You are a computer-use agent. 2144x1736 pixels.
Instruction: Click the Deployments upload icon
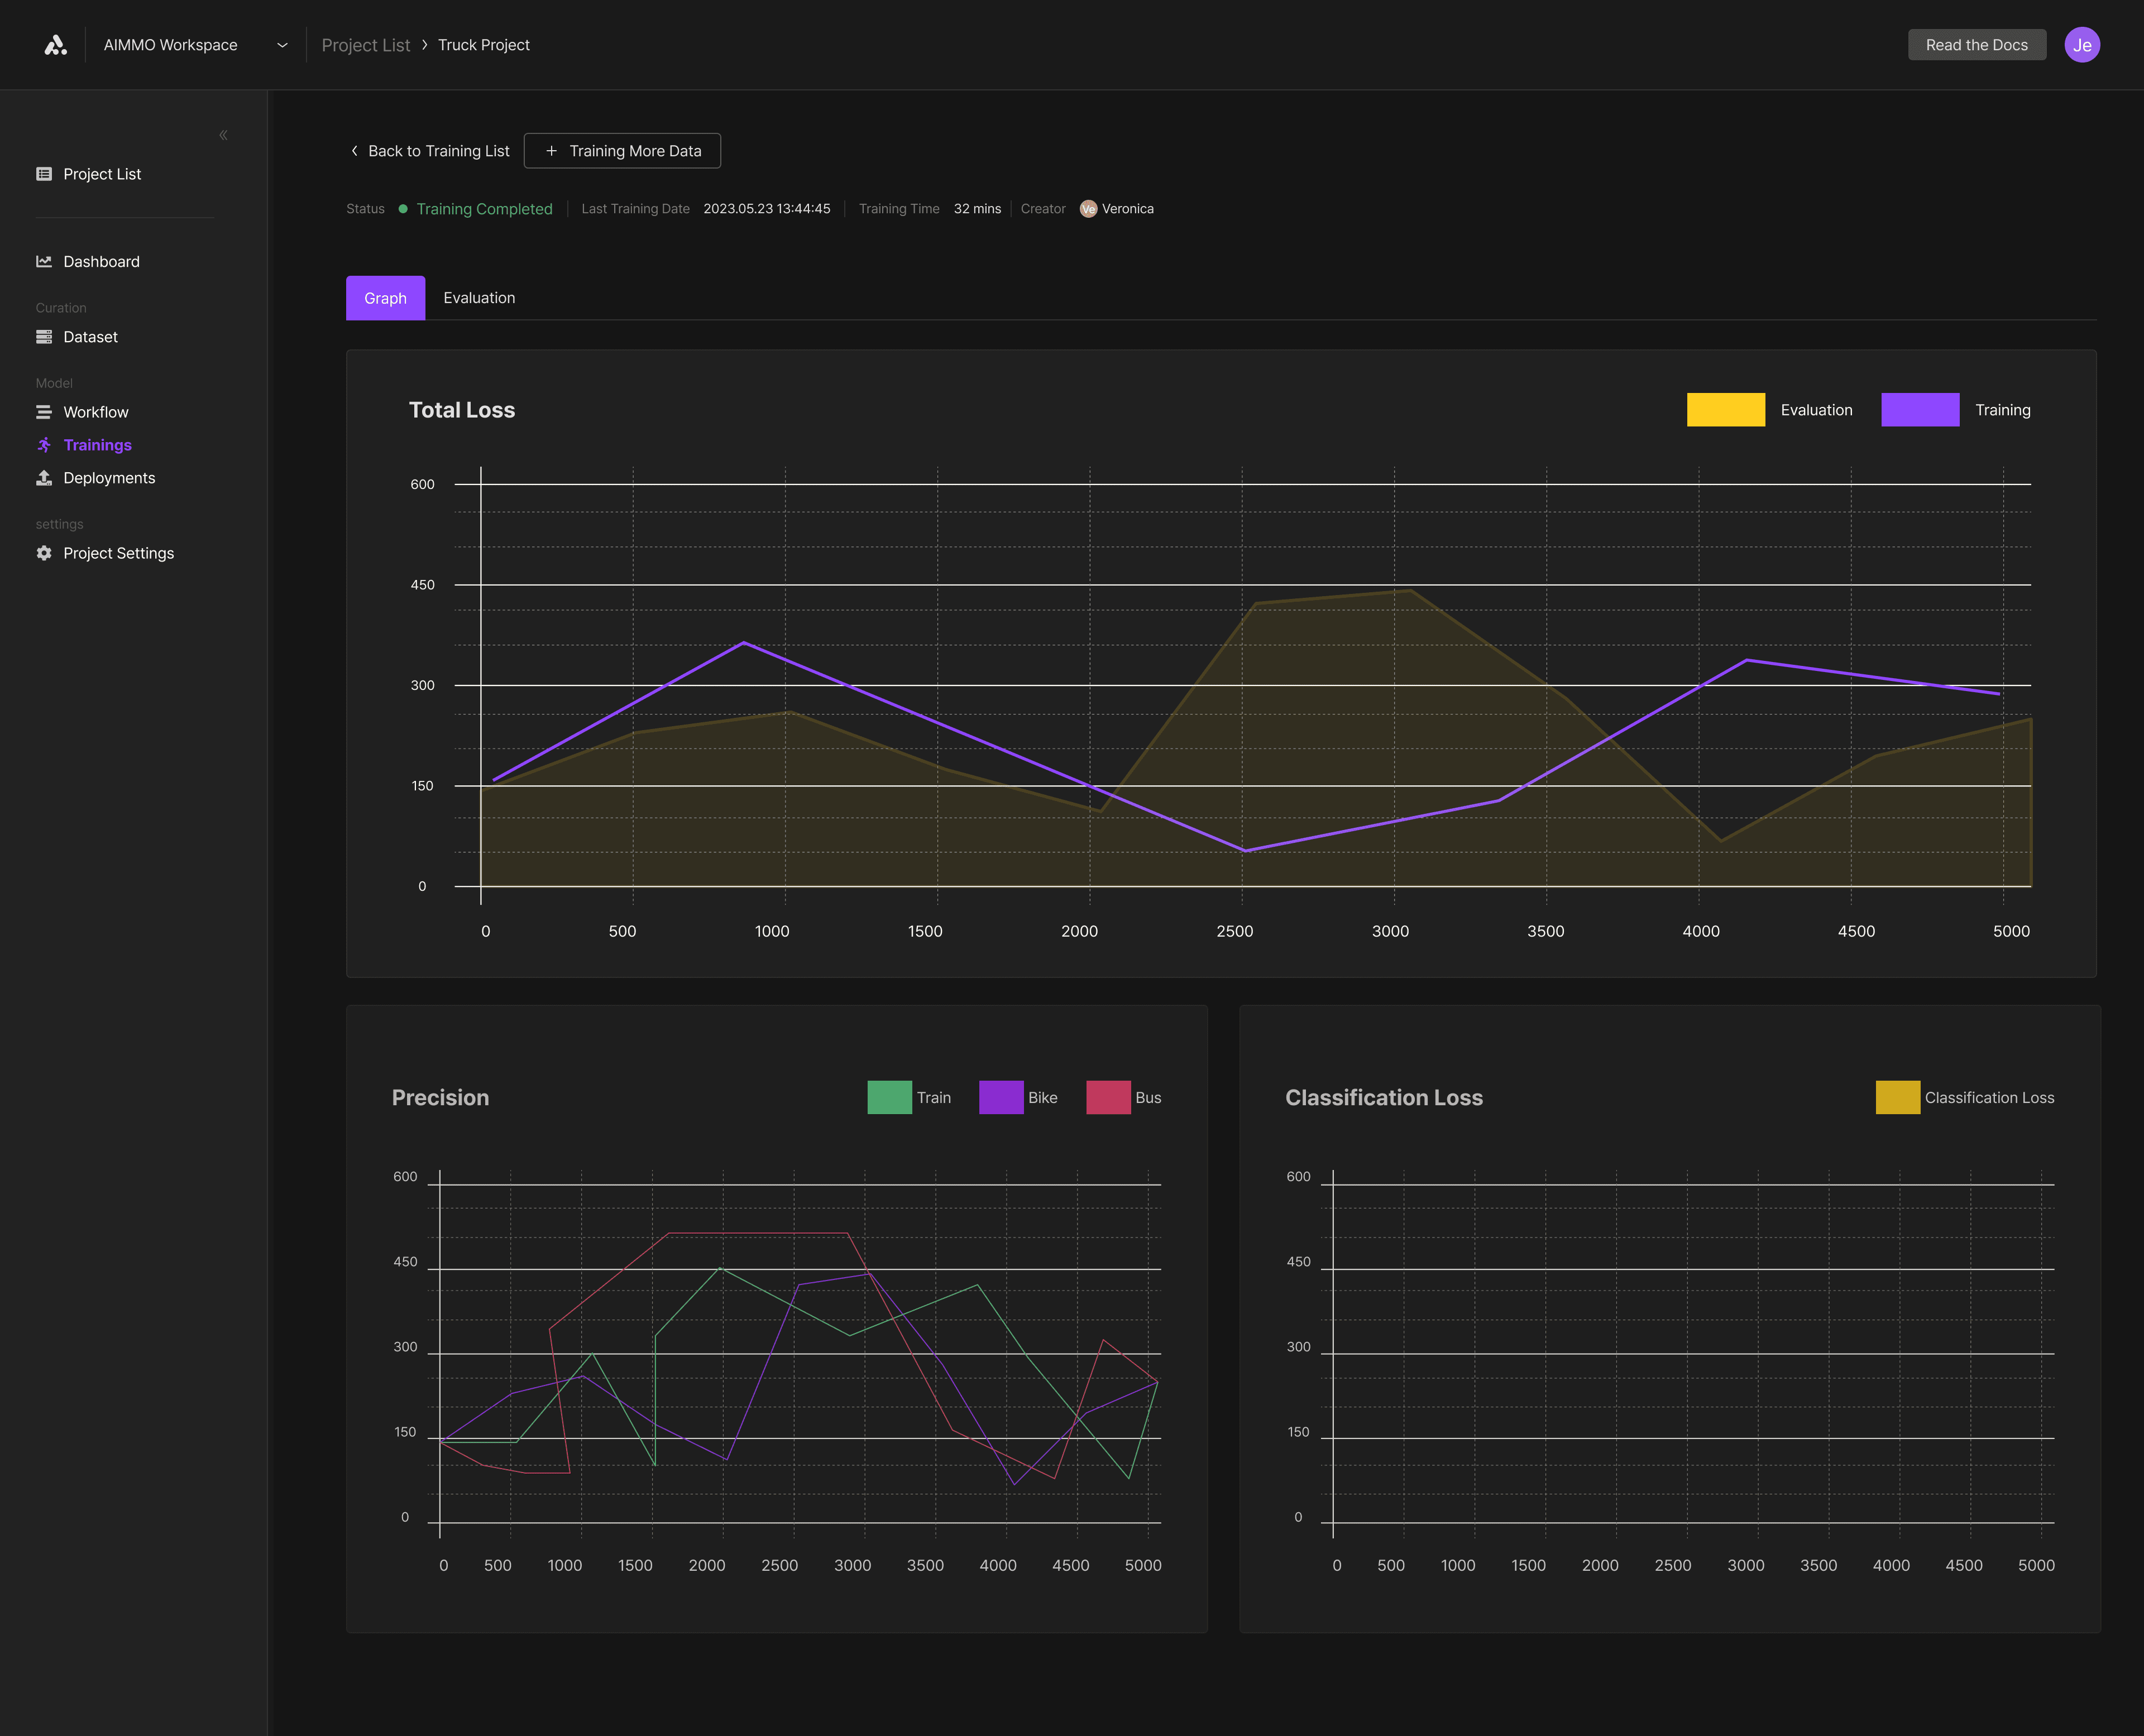pyautogui.click(x=44, y=478)
